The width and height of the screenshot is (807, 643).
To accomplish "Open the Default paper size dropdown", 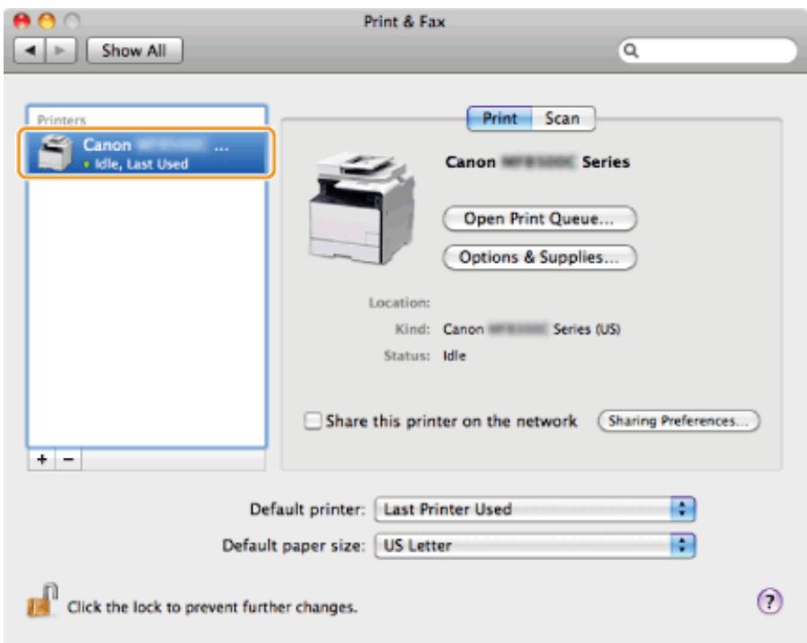I will click(535, 546).
